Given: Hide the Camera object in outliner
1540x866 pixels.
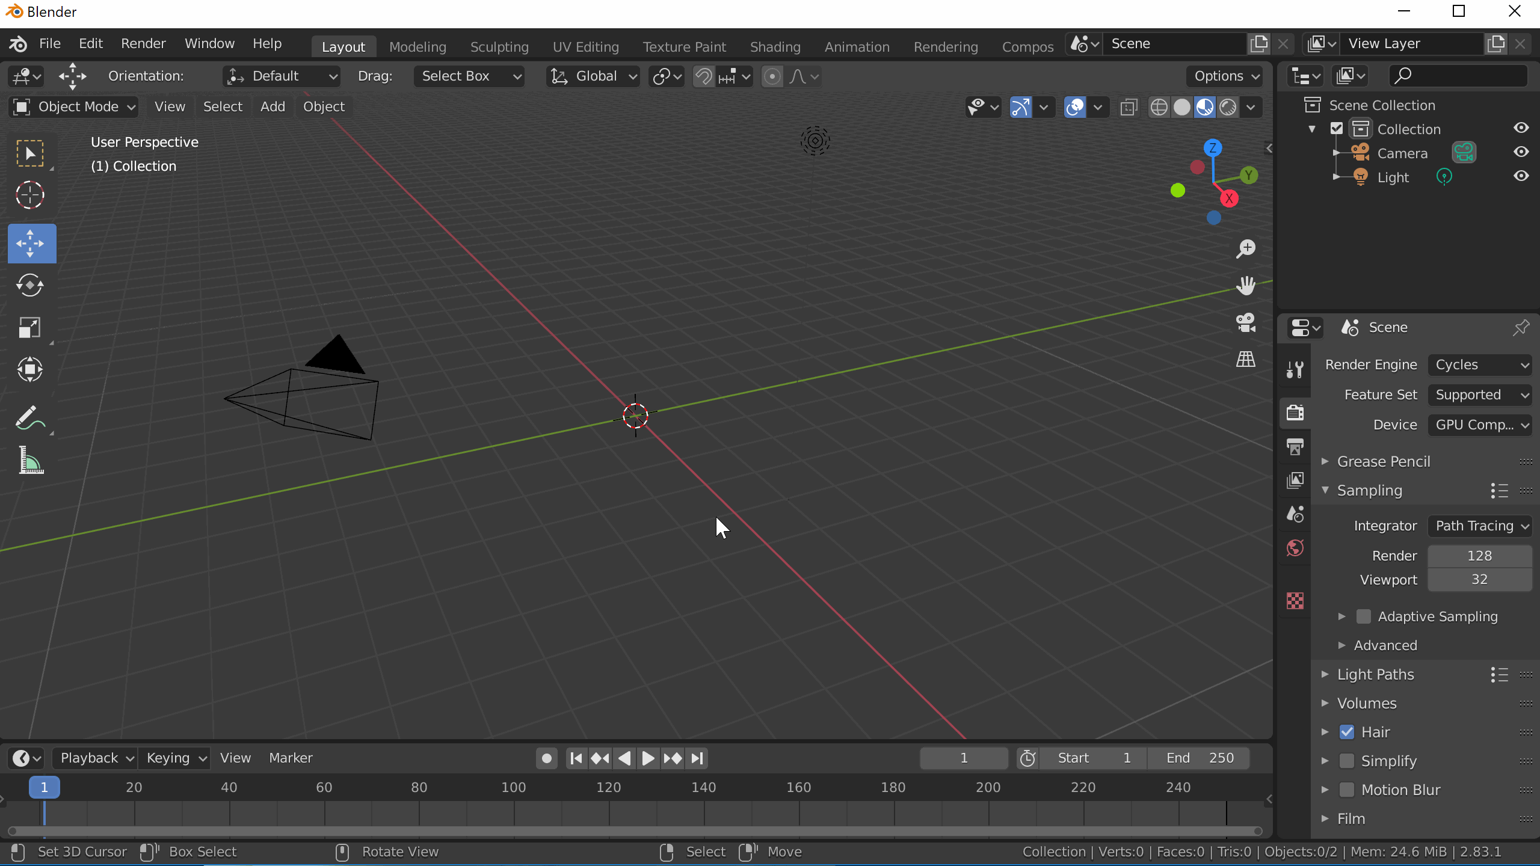Looking at the screenshot, I should 1521,152.
